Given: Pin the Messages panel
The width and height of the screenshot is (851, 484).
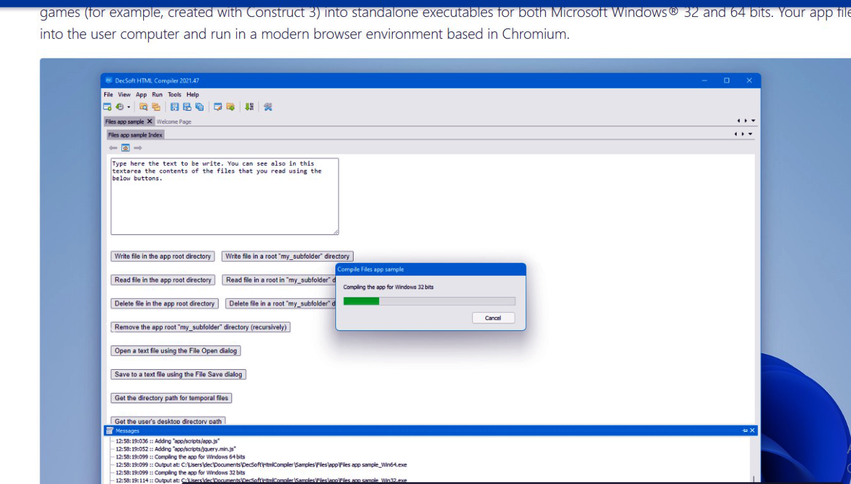Looking at the screenshot, I should 745,431.
